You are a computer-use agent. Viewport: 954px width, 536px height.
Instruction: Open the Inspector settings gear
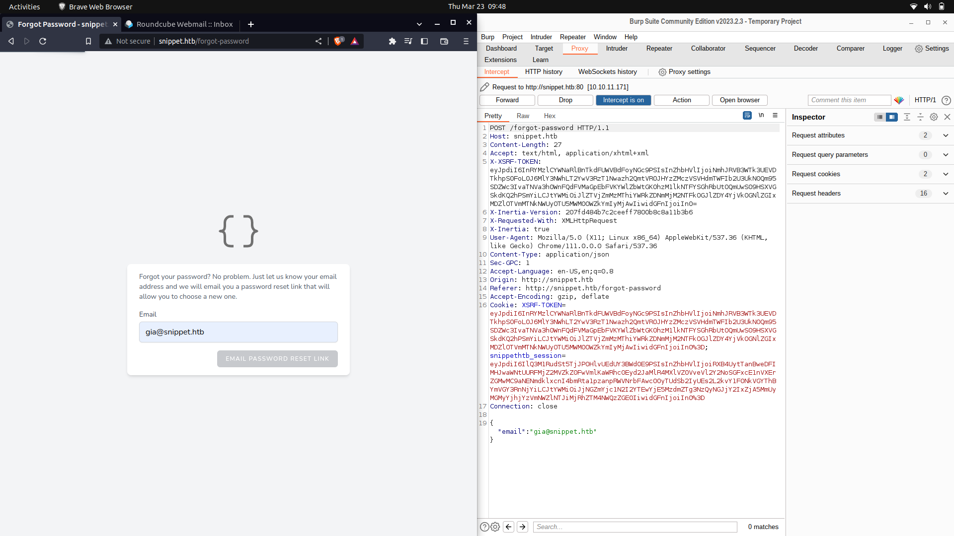coord(934,117)
